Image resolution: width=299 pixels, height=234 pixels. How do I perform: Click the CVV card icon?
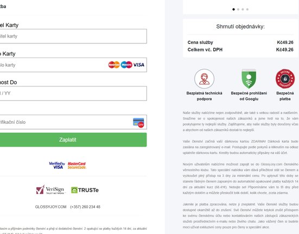(138, 123)
